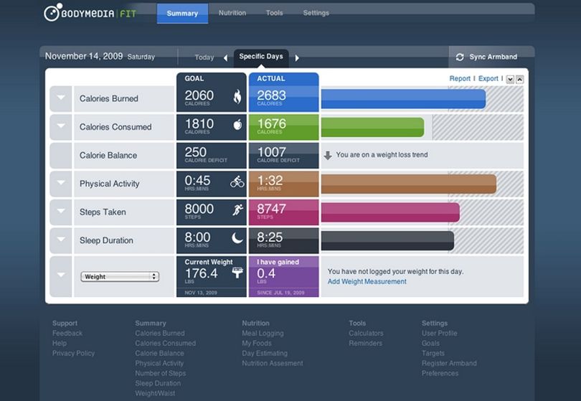Click the moon icon in Sleep Duration goal
581x401 pixels.
pos(237,238)
